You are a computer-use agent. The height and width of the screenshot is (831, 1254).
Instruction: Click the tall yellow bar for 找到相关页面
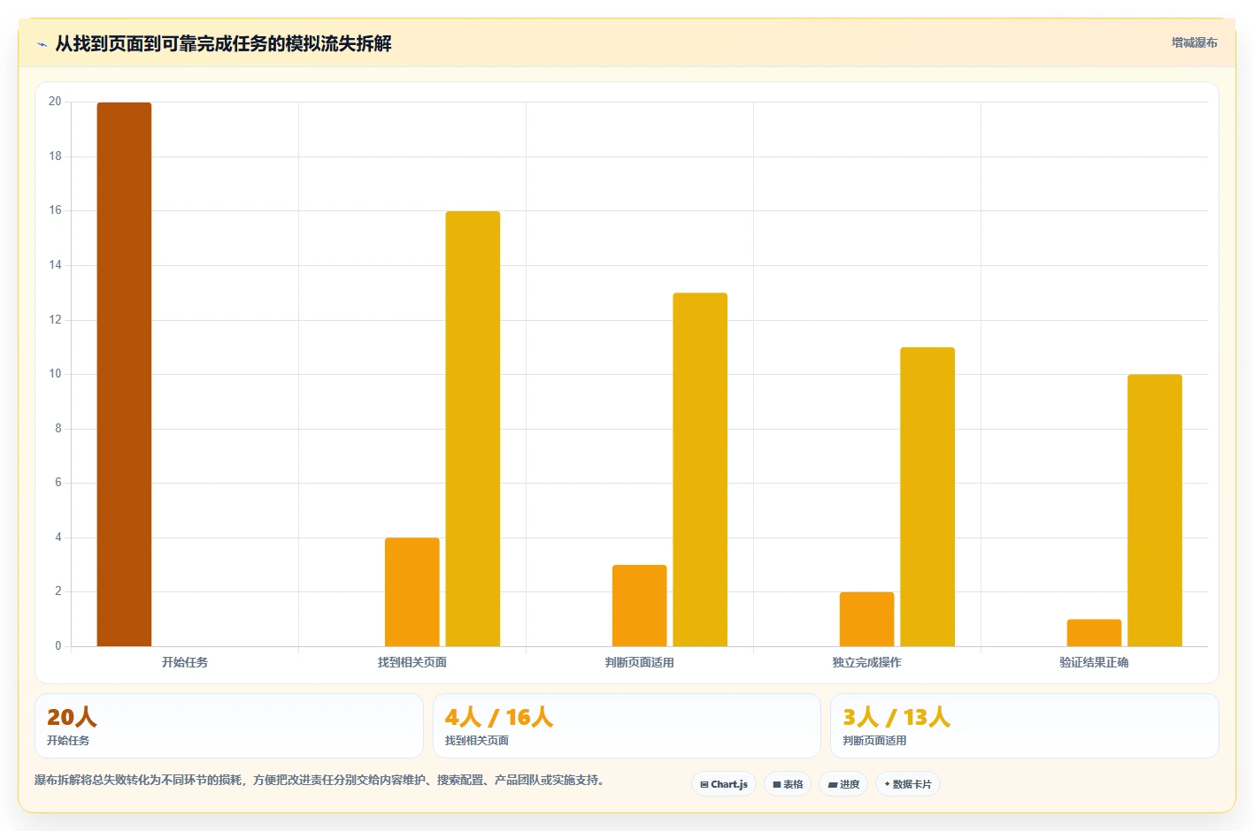click(473, 429)
